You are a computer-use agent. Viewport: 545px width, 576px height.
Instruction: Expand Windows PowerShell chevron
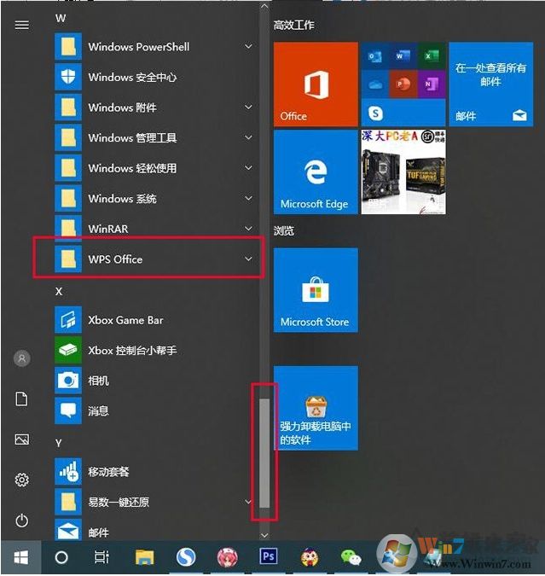249,47
